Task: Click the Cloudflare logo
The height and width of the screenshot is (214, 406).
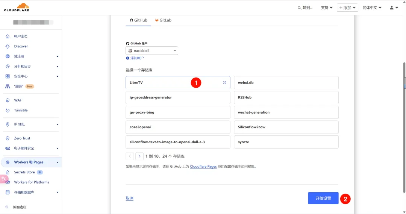Action: (x=17, y=7)
